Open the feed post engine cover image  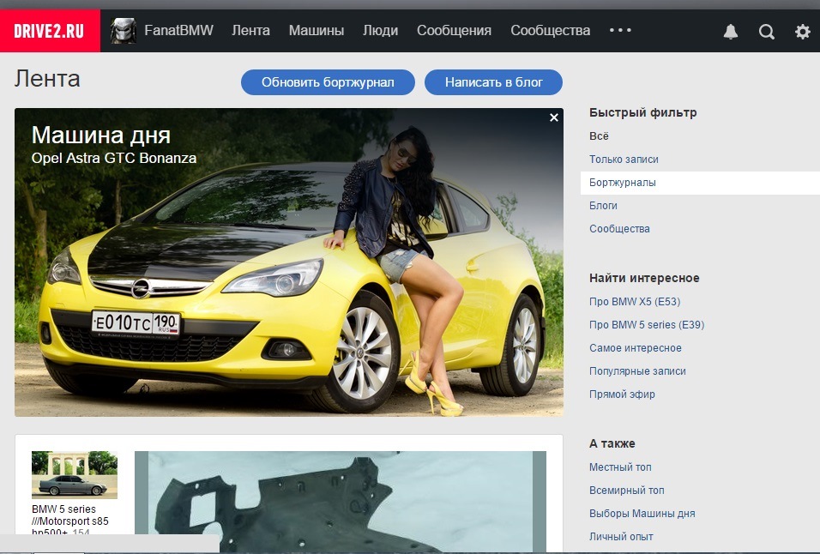pos(341,502)
